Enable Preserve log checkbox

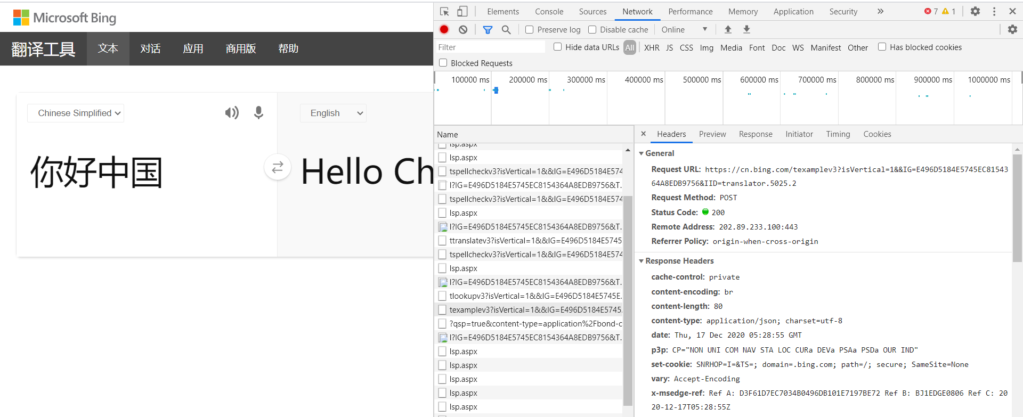(529, 30)
